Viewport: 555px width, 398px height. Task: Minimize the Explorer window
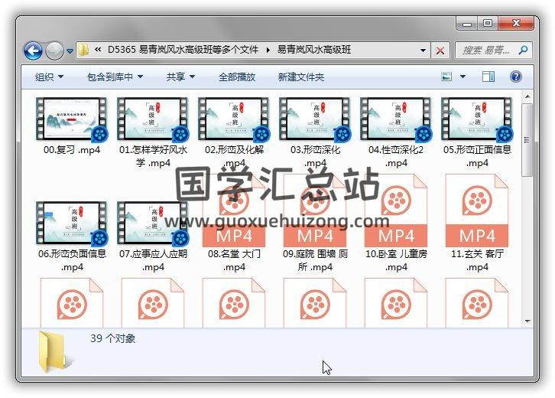(x=467, y=24)
